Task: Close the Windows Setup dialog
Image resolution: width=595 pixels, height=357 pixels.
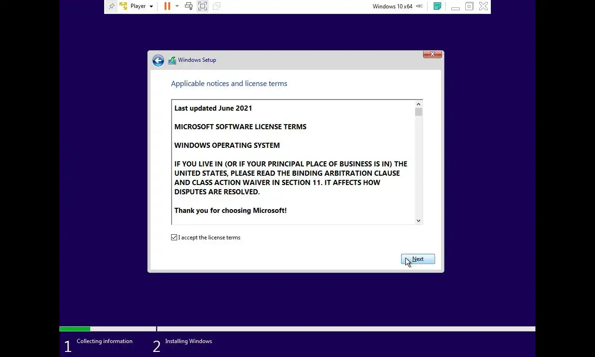Action: tap(432, 54)
